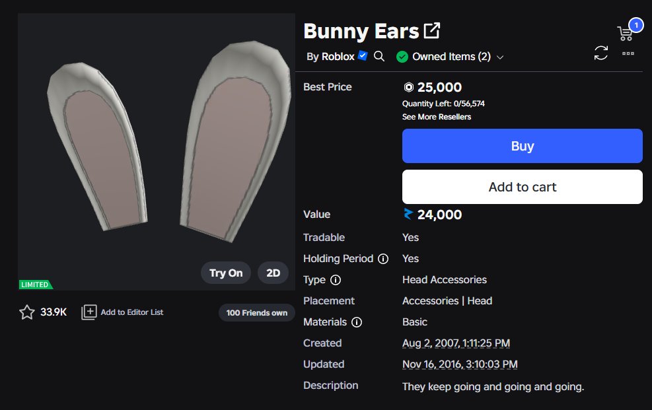Viewport: 652px width, 410px height.
Task: Click the Add to Editor List icon
Action: click(x=89, y=312)
